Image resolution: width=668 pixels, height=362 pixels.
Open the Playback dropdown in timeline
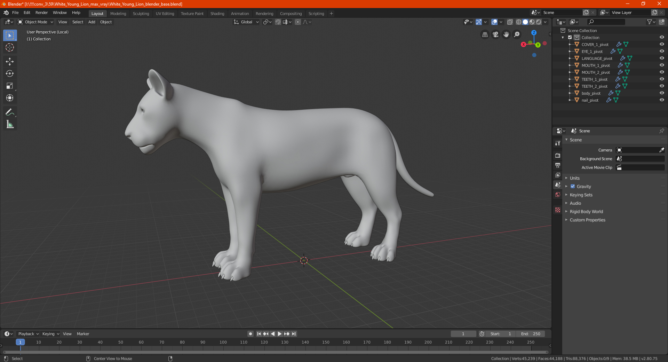pyautogui.click(x=28, y=334)
